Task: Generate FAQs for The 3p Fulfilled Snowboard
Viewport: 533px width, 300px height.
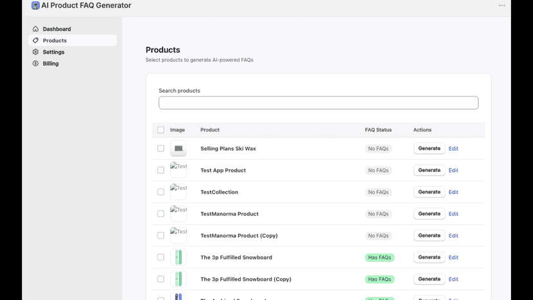Action: click(x=429, y=258)
